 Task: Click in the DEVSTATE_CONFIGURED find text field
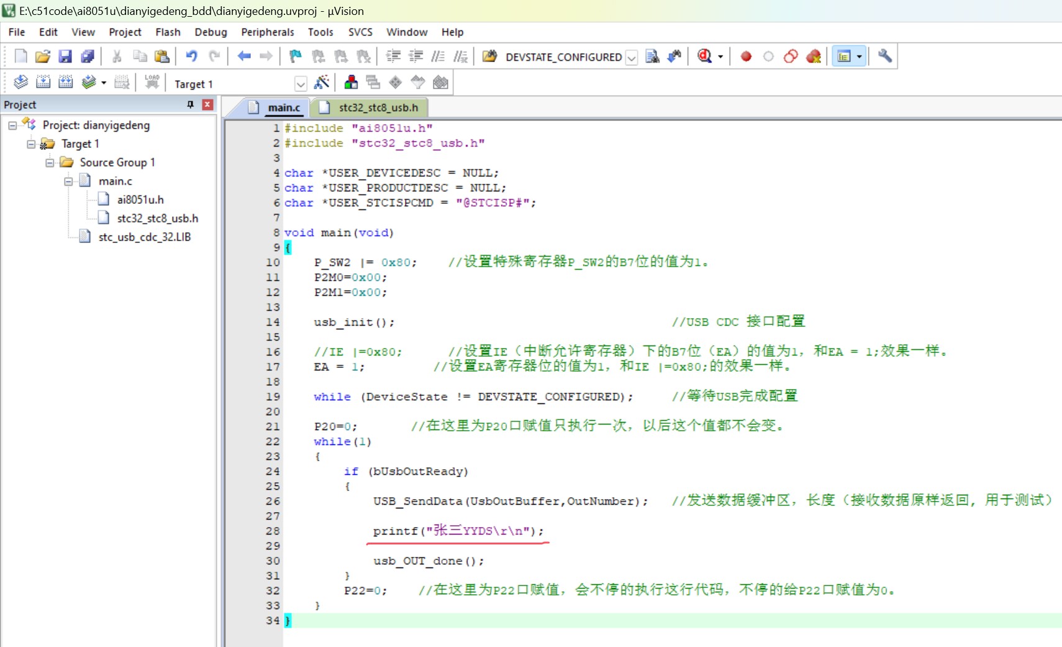(564, 57)
